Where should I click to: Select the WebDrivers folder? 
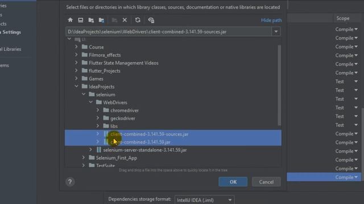pos(115,103)
